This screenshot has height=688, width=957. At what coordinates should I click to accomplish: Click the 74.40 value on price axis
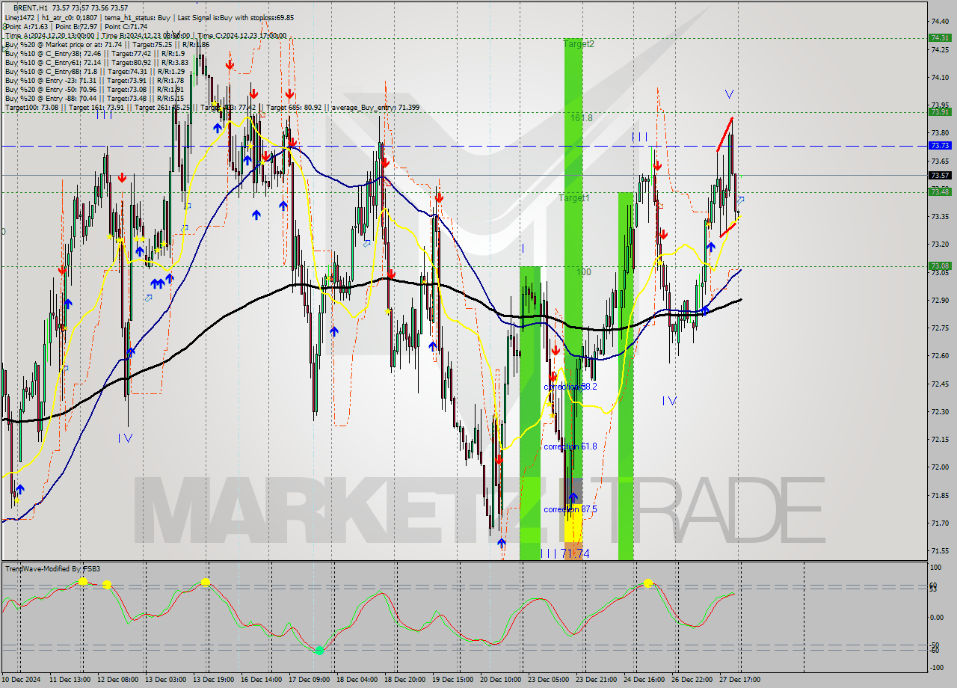(940, 22)
